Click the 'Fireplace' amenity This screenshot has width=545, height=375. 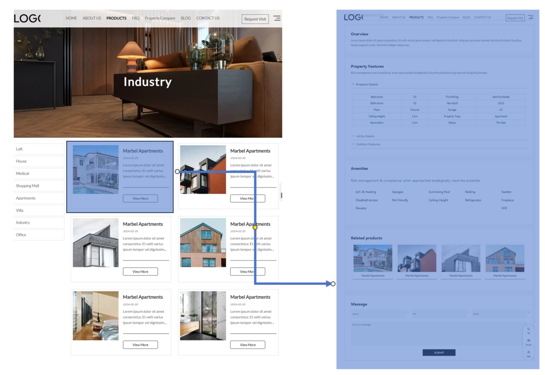coord(508,200)
